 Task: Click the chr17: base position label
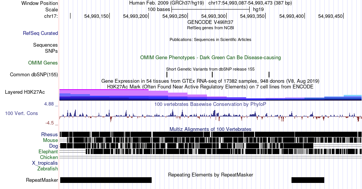[51, 16]
